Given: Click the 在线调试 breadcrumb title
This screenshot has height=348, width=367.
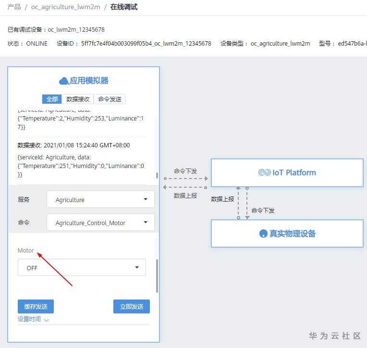Looking at the screenshot, I should coord(124,7).
